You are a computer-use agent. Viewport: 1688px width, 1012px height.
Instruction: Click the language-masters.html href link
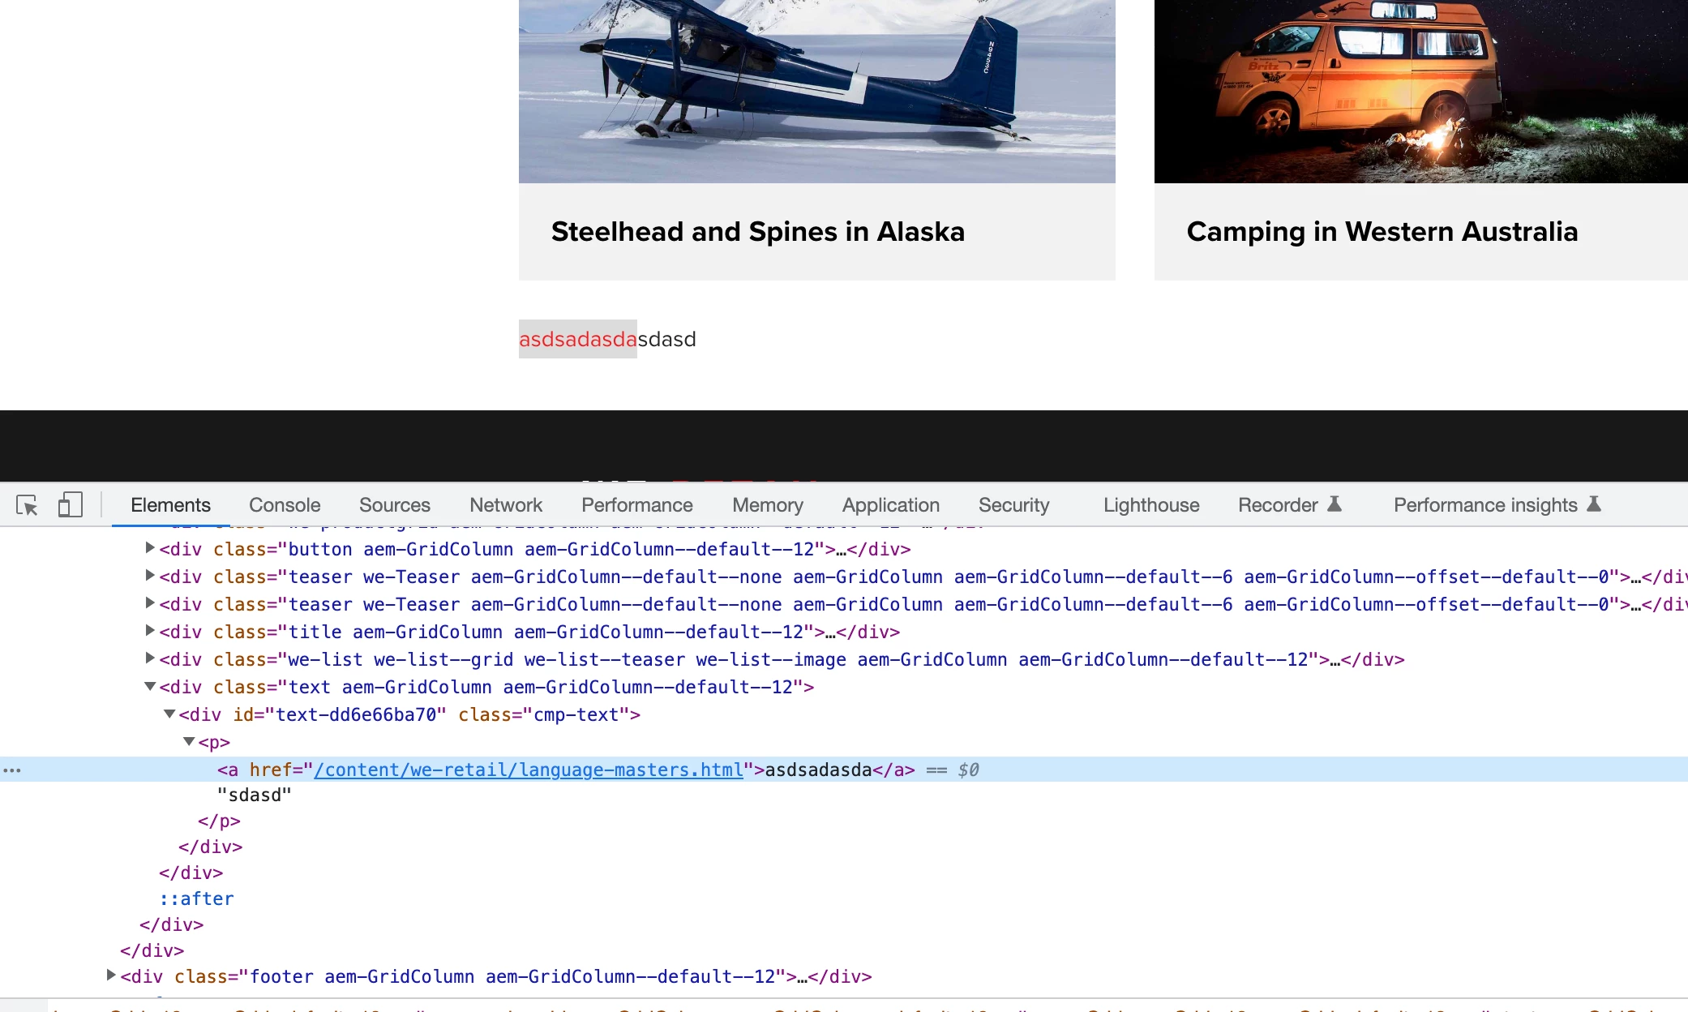point(528,770)
